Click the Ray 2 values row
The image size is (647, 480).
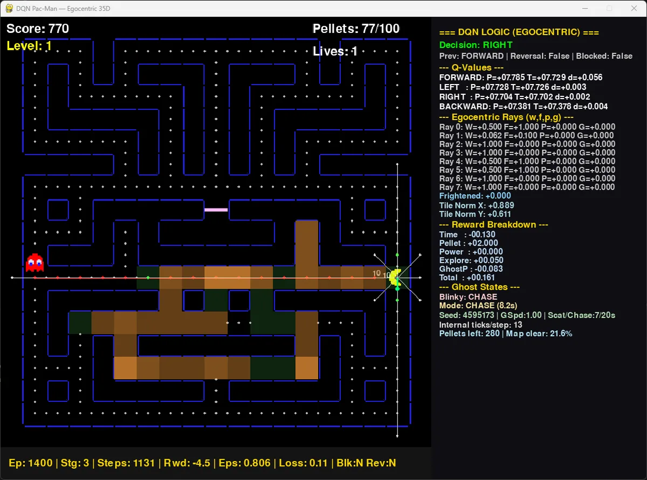pos(527,144)
